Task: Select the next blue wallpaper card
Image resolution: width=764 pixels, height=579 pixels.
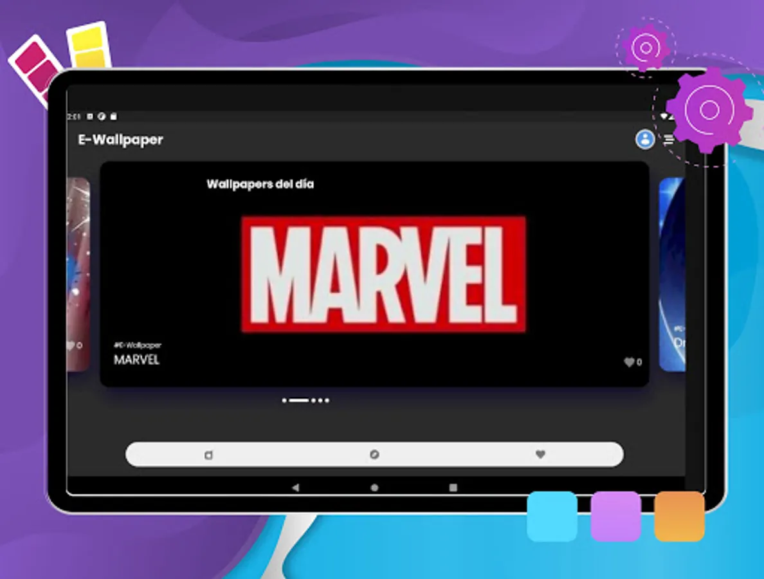Action: 672,275
